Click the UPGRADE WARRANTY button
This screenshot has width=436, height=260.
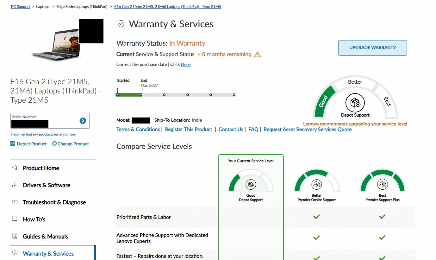click(x=373, y=48)
